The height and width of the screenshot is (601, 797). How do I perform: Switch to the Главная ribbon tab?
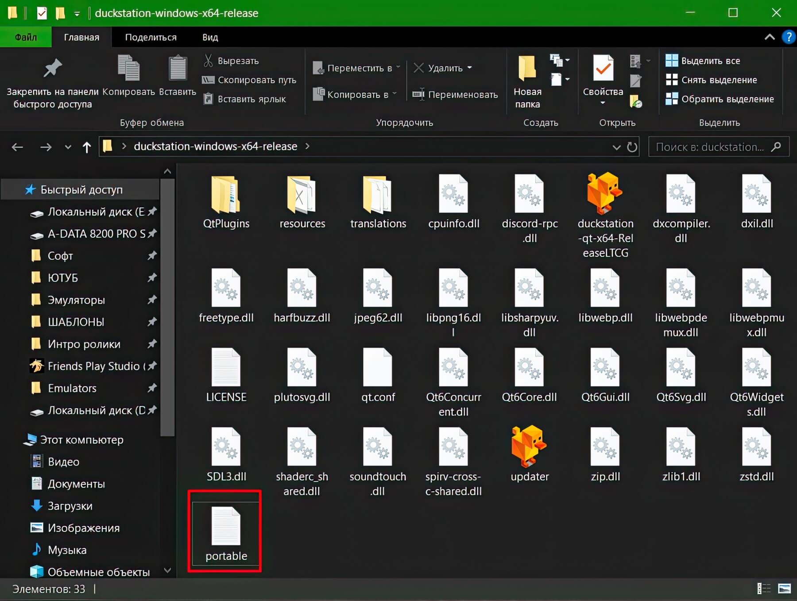point(81,37)
